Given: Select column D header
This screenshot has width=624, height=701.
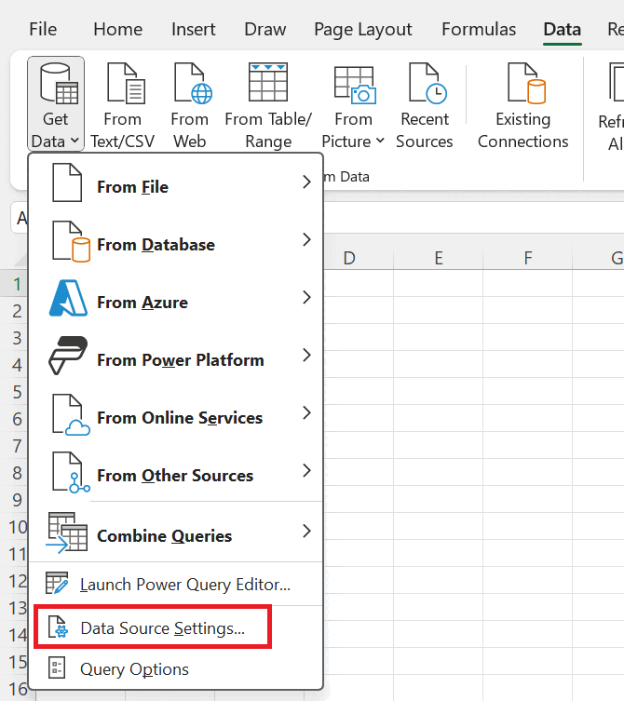Looking at the screenshot, I should [x=349, y=258].
